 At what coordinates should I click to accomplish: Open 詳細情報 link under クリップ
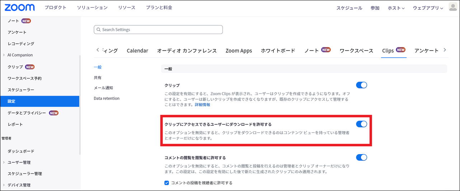click(202, 105)
